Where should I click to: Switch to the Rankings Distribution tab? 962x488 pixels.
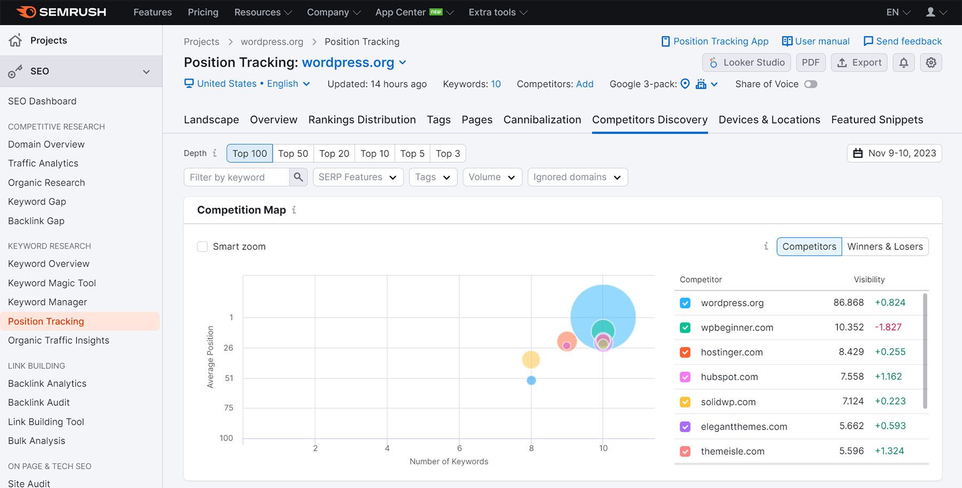[x=362, y=120]
